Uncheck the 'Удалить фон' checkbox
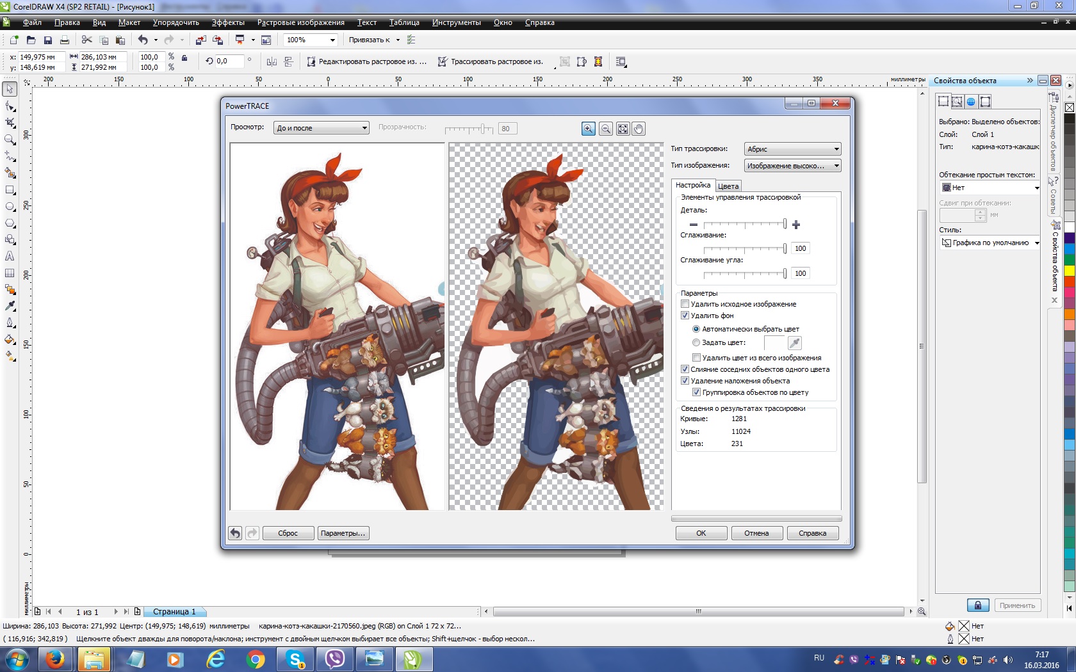 click(685, 316)
